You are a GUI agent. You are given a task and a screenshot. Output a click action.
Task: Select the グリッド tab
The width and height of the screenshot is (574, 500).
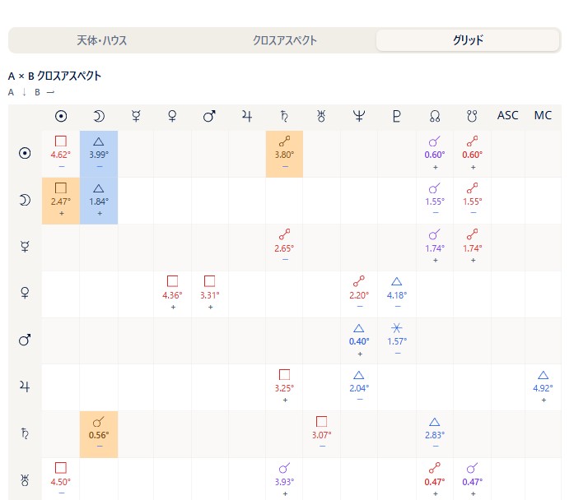point(468,40)
